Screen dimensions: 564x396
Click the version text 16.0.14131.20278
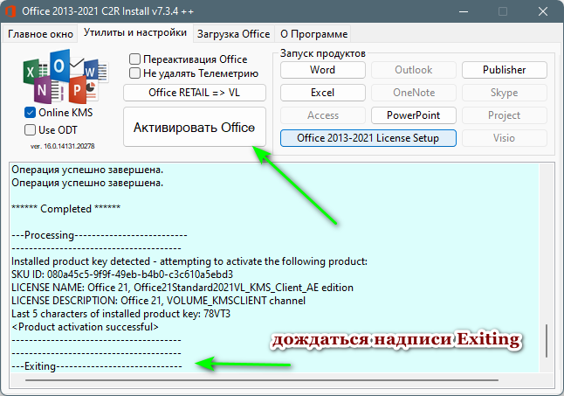click(62, 146)
